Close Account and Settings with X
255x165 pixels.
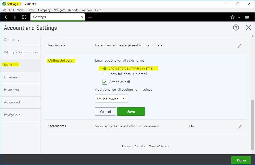point(248,28)
